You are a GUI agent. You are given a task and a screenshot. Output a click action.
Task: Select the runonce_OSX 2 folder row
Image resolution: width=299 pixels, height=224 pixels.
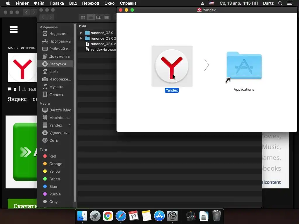click(x=97, y=38)
